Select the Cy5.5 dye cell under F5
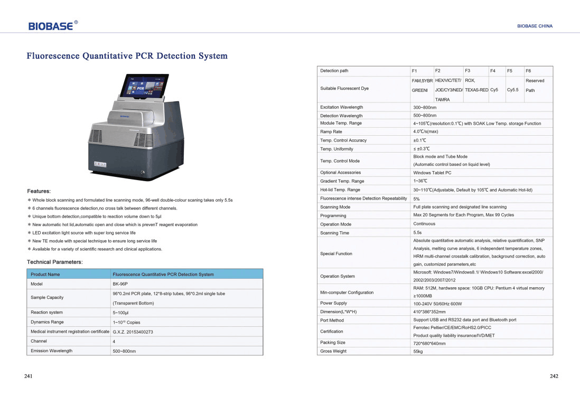 pyautogui.click(x=512, y=89)
